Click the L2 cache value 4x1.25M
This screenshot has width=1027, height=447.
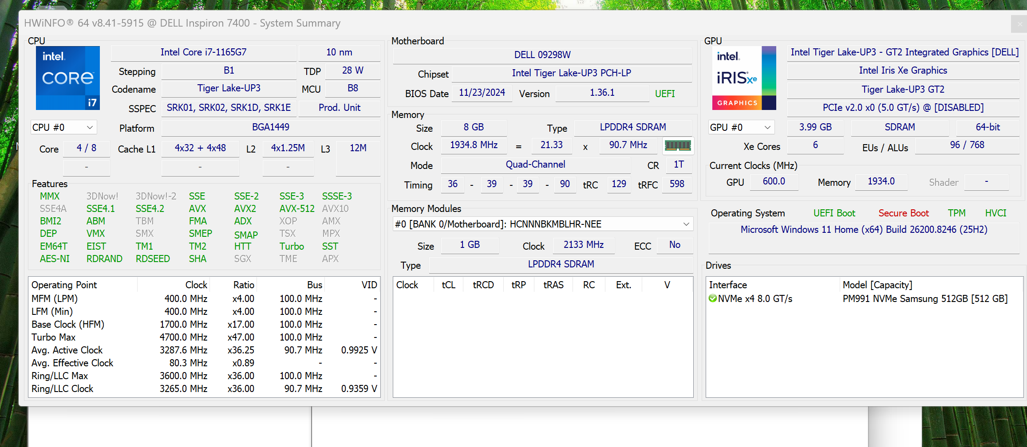click(288, 148)
